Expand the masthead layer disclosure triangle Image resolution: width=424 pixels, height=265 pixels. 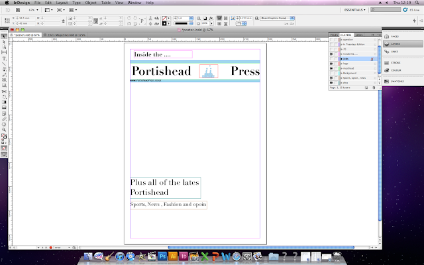[x=342, y=68]
